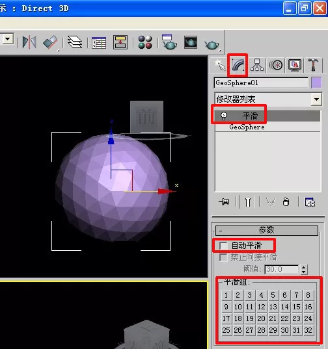The image size is (328, 349).
Task: Toggle smoothing group 12
Action: [261, 307]
